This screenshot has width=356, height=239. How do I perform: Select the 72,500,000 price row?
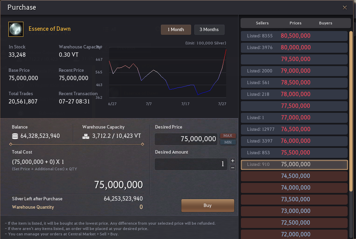pos(294,223)
